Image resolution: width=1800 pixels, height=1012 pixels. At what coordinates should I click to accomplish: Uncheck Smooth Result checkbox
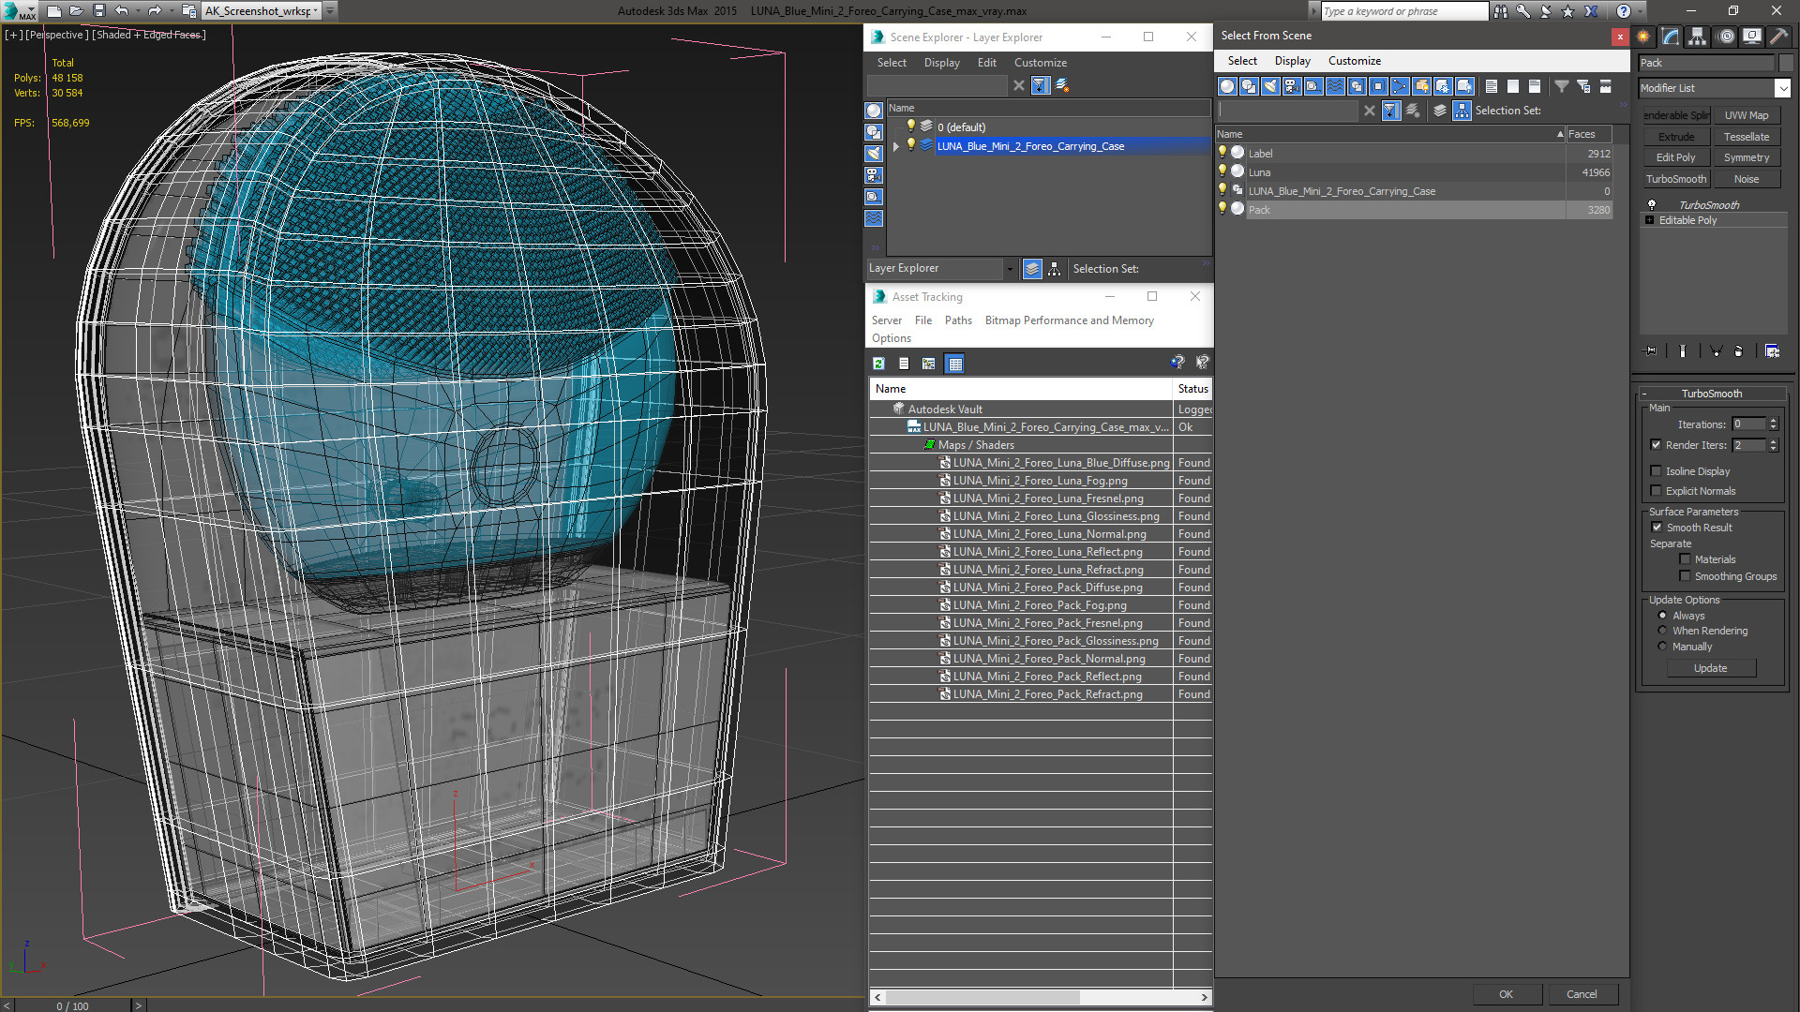tap(1657, 528)
